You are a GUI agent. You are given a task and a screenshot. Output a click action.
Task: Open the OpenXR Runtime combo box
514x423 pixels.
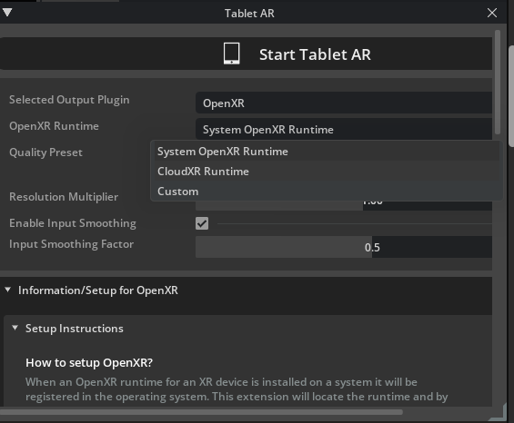point(344,129)
